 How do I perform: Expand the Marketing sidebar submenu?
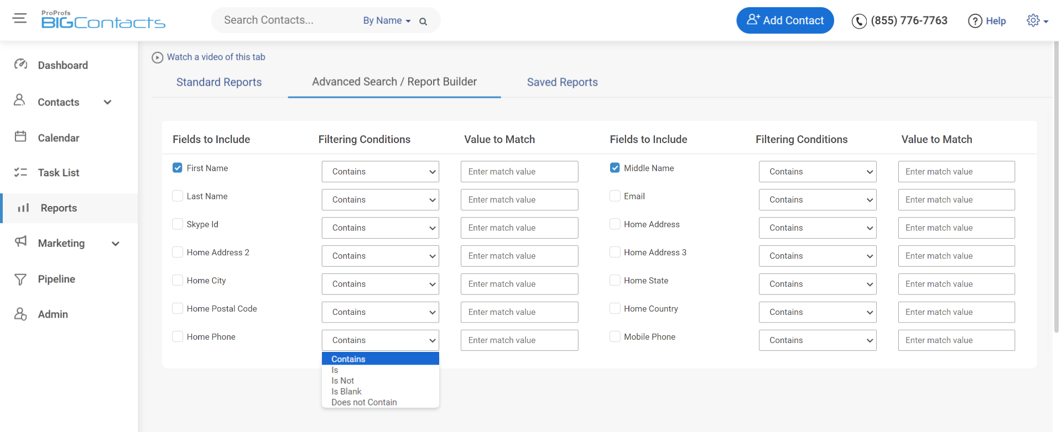click(116, 244)
